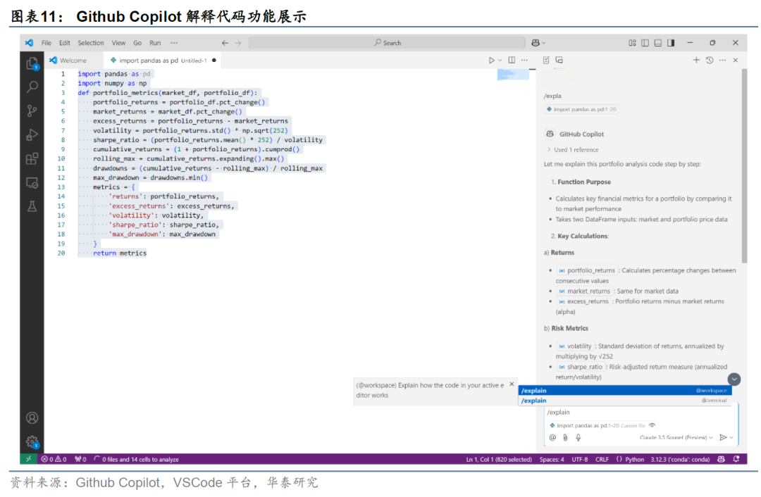Click the chat panel vertical scrollbar
Viewport: 761px width, 497px height.
743,176
